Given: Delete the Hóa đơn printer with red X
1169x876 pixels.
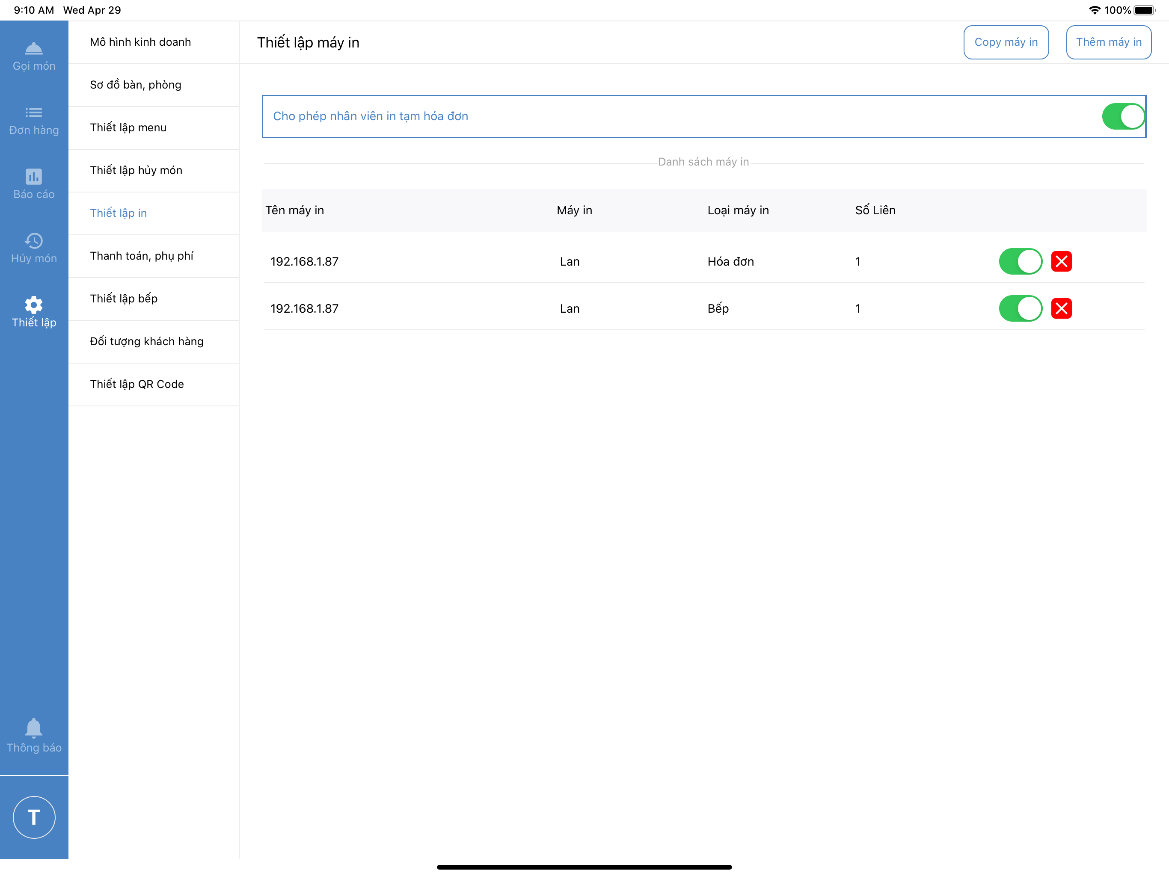Looking at the screenshot, I should click(1061, 261).
